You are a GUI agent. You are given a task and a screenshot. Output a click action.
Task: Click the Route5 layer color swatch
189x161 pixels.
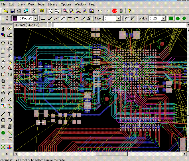point(15,18)
